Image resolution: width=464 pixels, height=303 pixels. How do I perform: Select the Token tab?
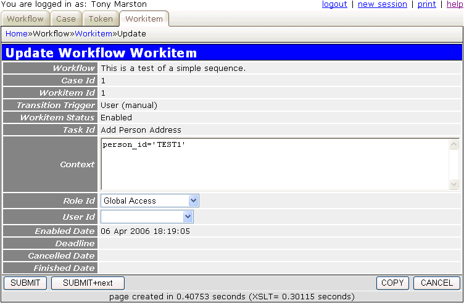(101, 19)
